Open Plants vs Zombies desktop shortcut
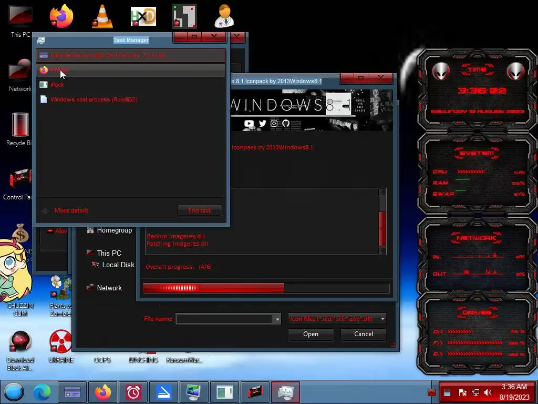The height and width of the screenshot is (404, 538). click(61, 296)
